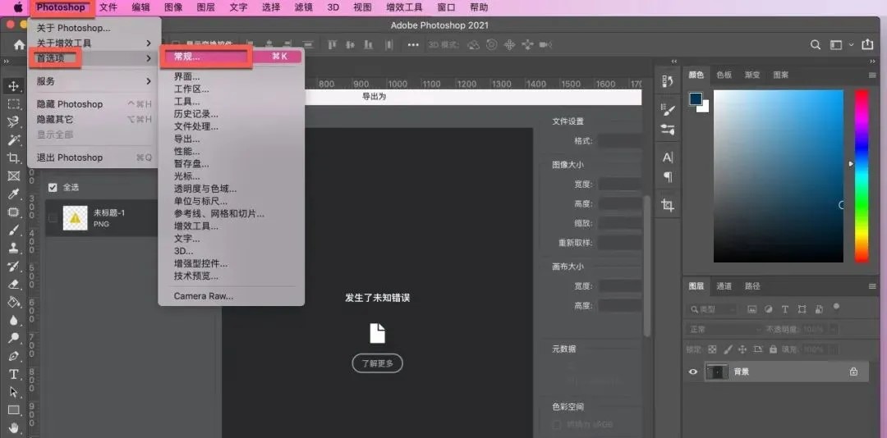The height and width of the screenshot is (438, 887).
Task: Select the Crop tool in the left toolbar
Action: point(14,157)
